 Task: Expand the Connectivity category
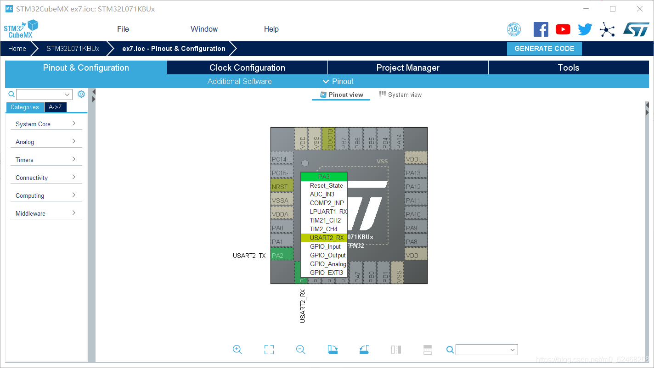coord(46,178)
